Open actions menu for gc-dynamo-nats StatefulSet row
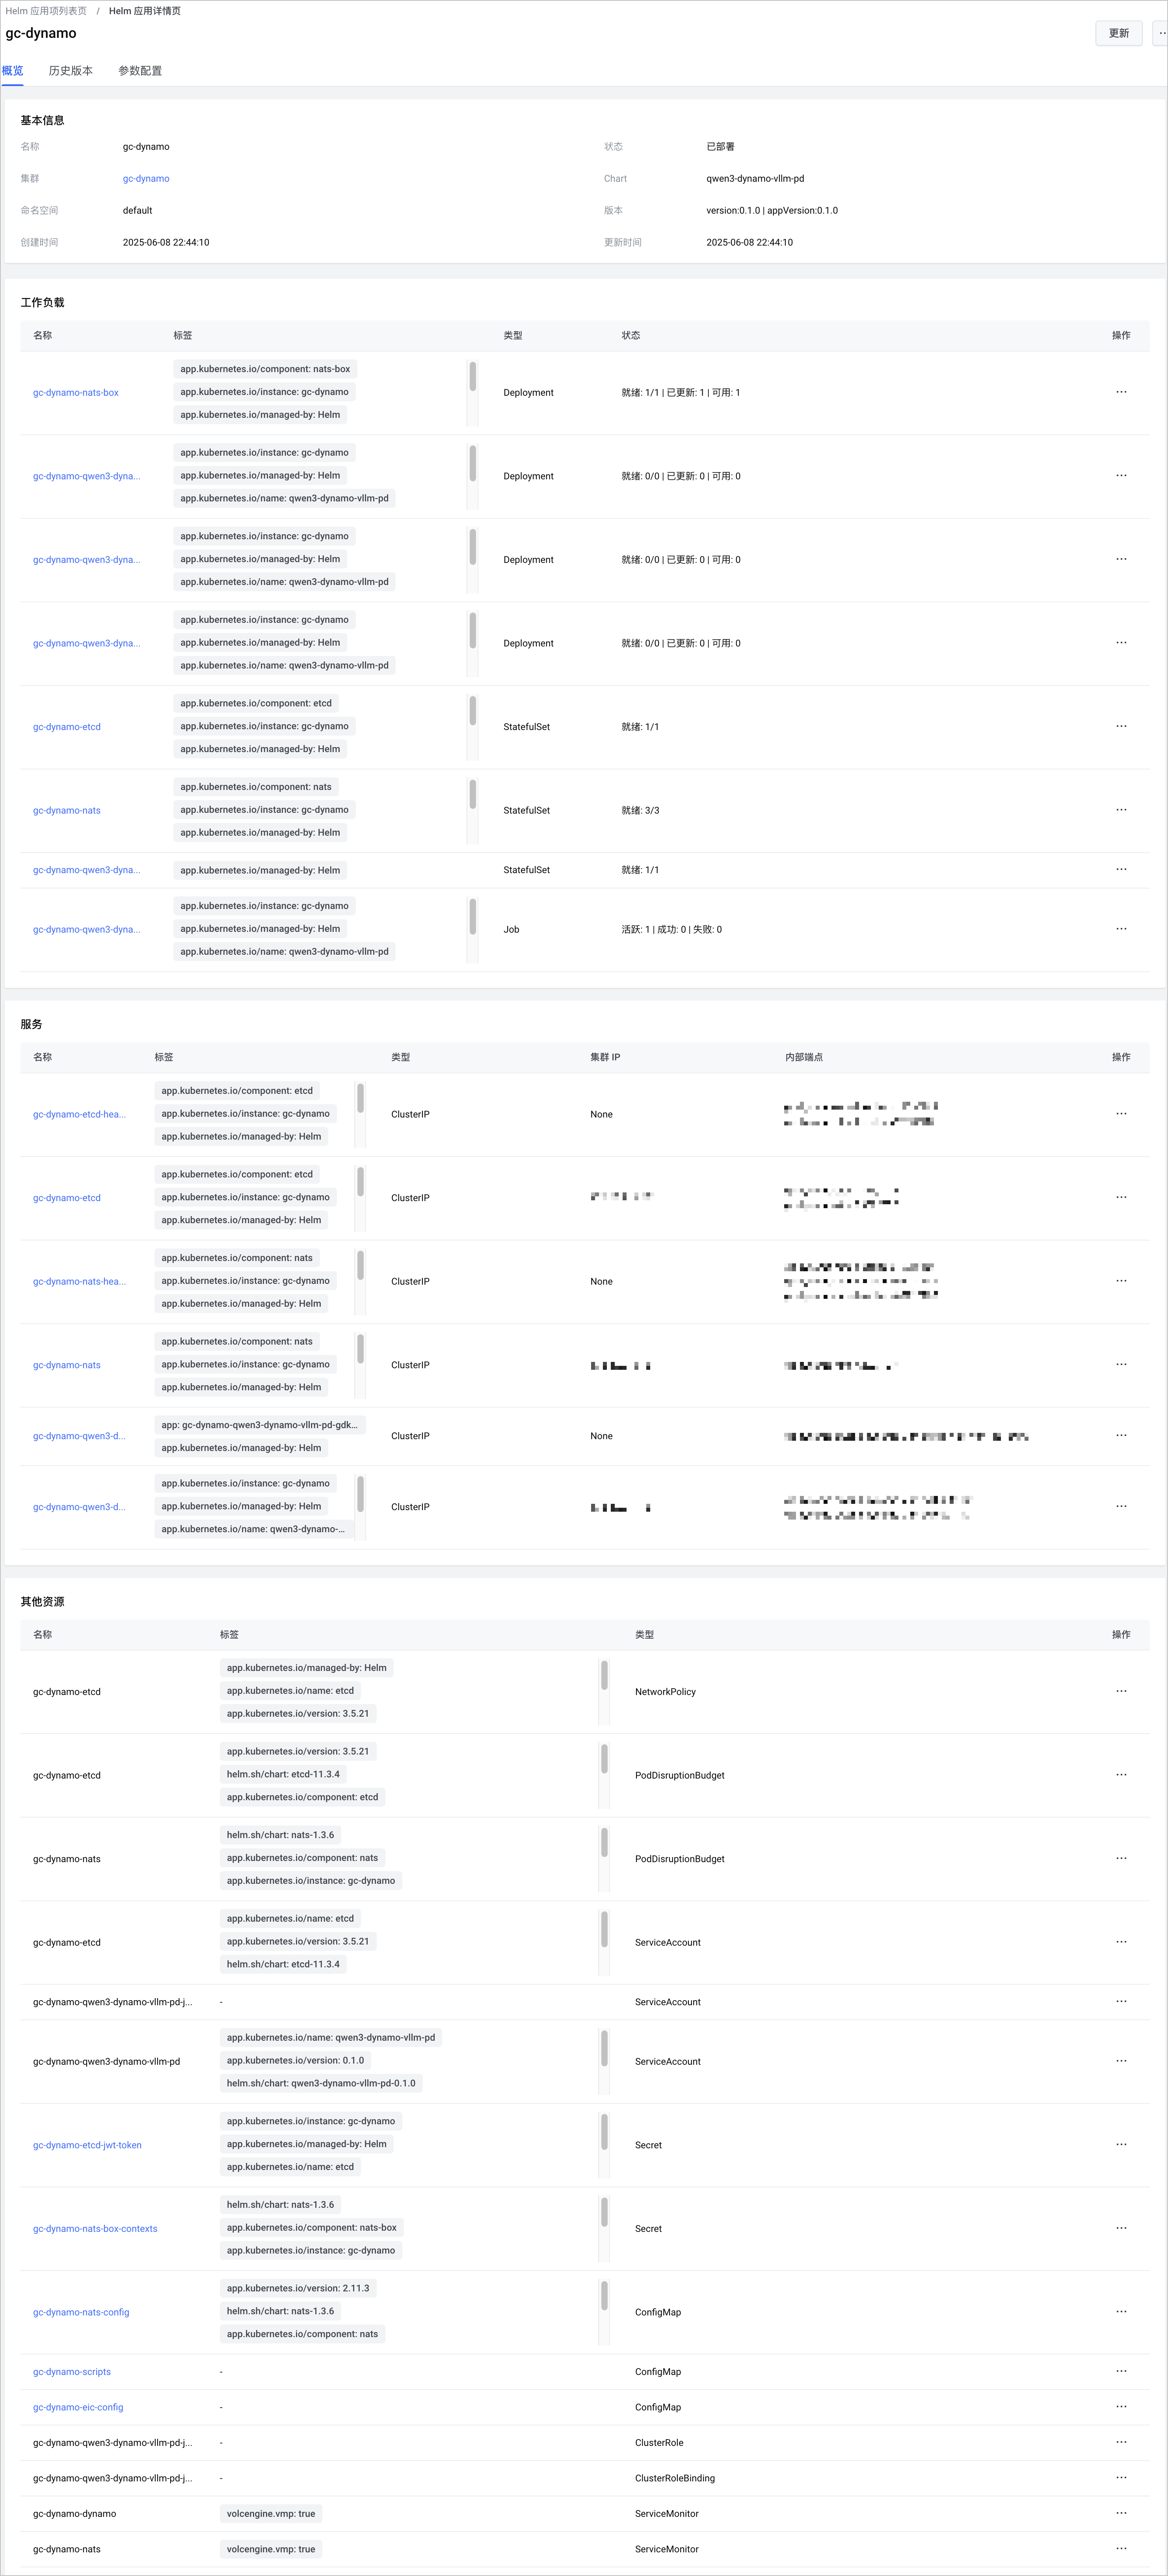Screen dimensions: 1168x2576 pyautogui.click(x=1121, y=810)
